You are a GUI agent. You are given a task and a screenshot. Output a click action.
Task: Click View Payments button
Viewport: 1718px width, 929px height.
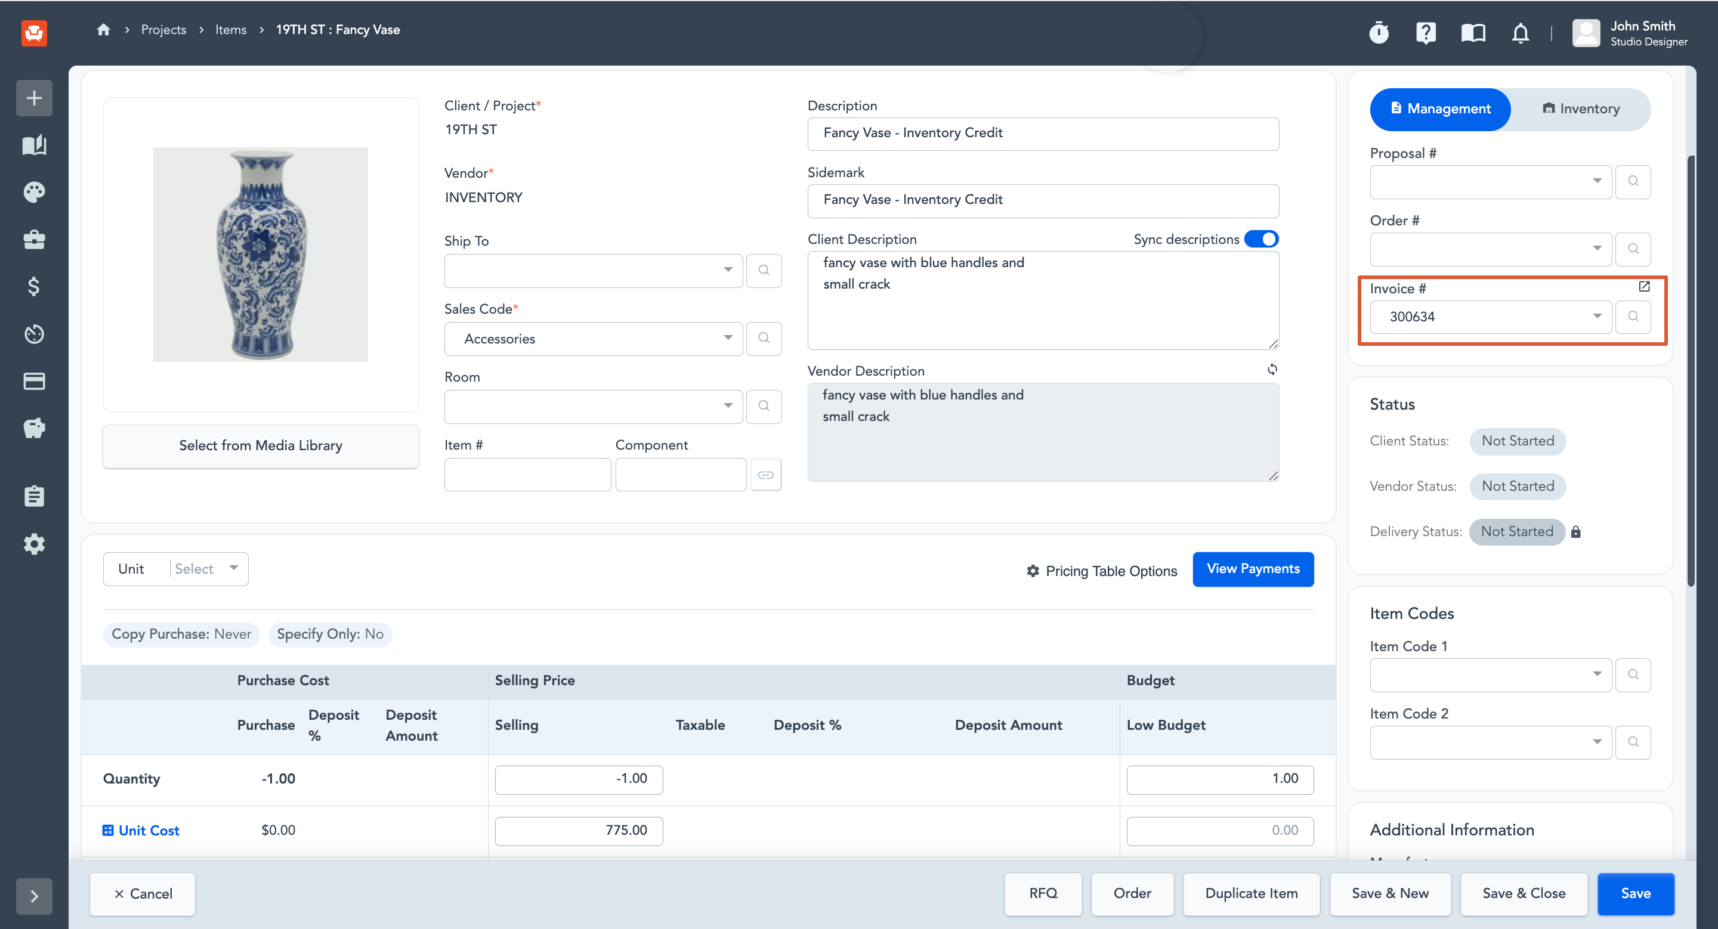pyautogui.click(x=1253, y=569)
